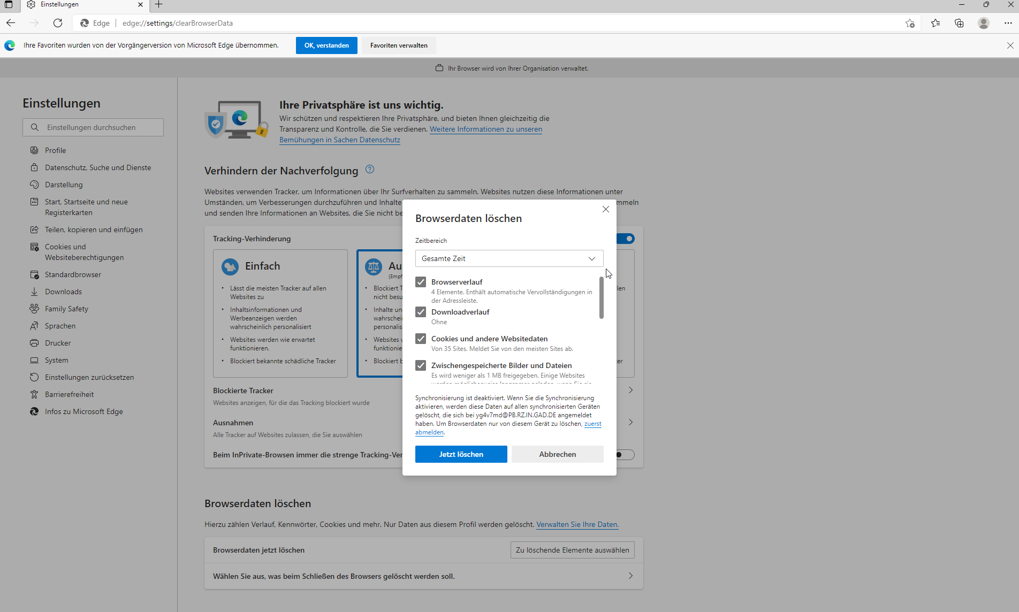Uncheck Cookies und andere Websitedaten checkbox

tap(421, 339)
